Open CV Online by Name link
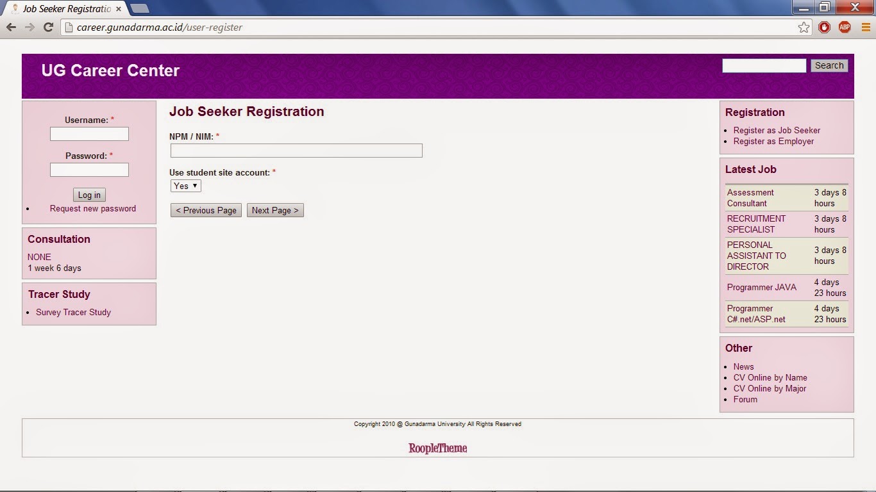The width and height of the screenshot is (876, 492). pos(770,377)
